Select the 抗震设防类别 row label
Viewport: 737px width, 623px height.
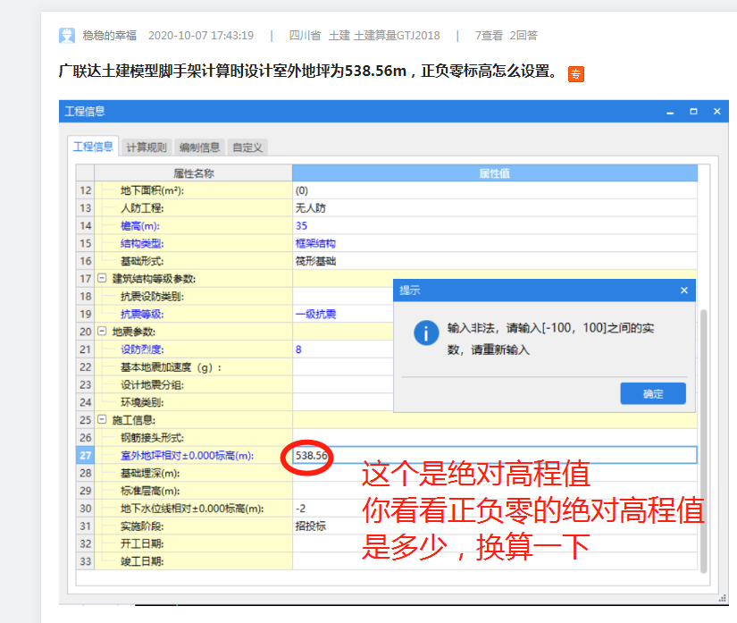[x=152, y=296]
